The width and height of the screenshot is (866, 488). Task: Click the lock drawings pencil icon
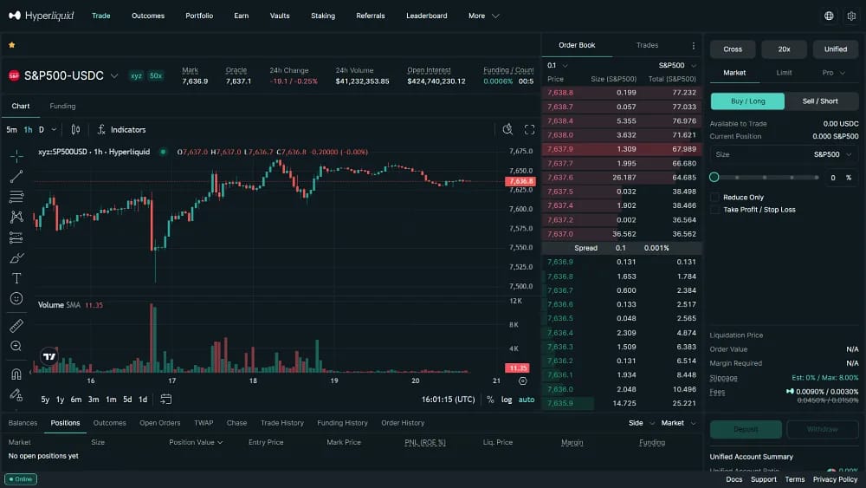(16, 394)
